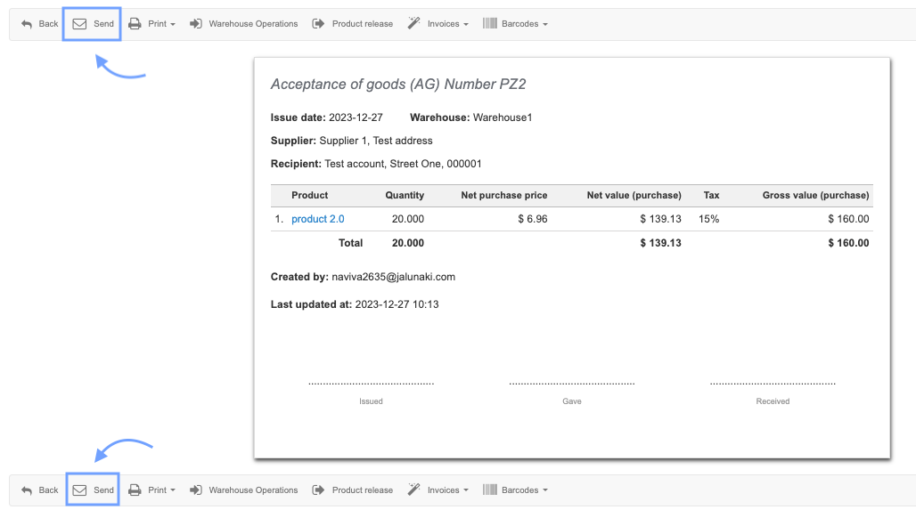Click the envelope Send icon in bottom toolbar
The image size is (916, 518).
point(79,490)
